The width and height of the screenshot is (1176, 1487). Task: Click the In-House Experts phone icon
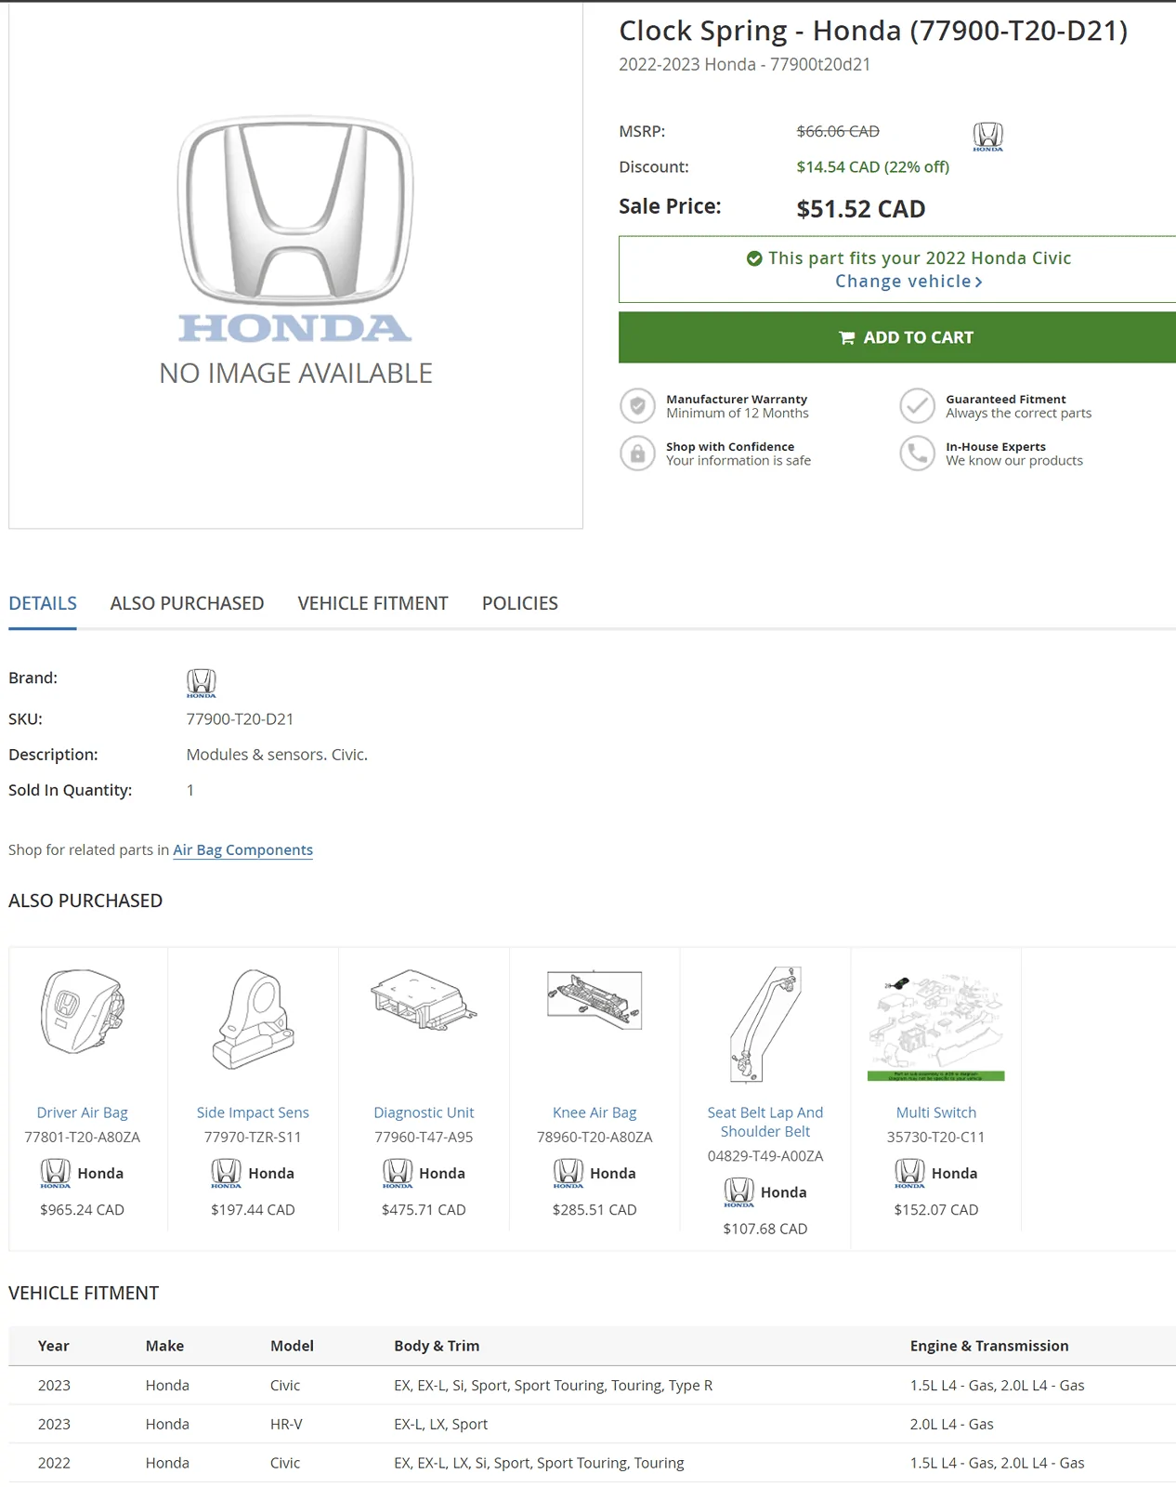pos(917,454)
